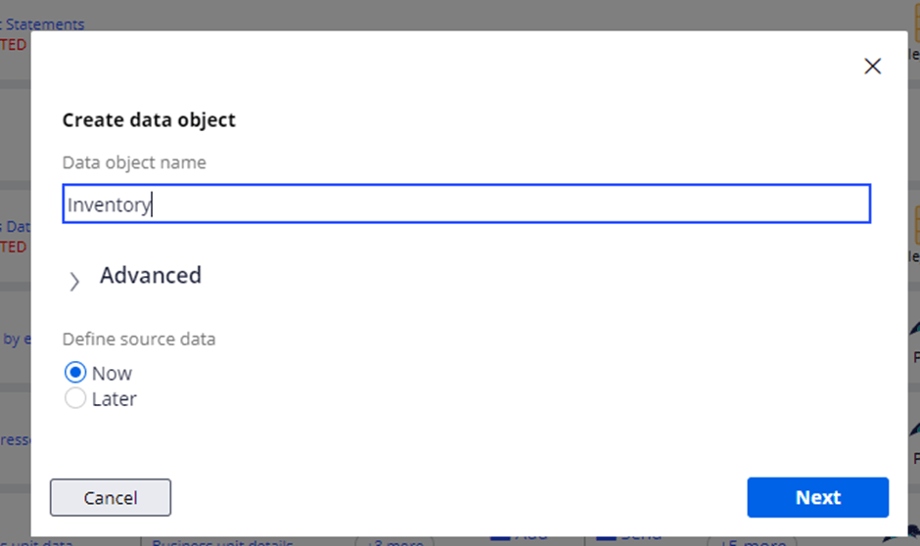
Task: Click lower Pega logo icon at right edge
Action: pos(914,431)
